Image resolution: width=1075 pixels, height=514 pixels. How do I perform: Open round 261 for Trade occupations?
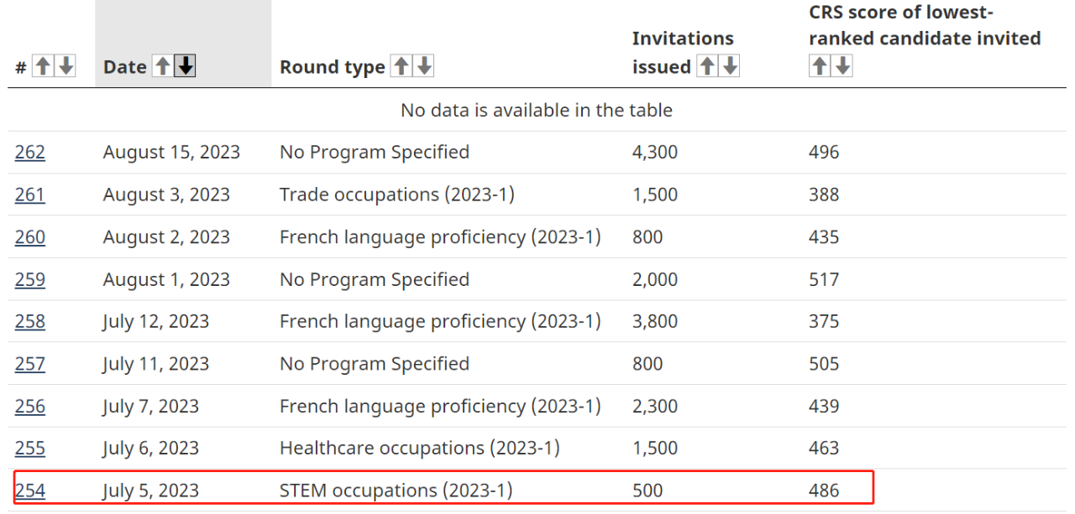[30, 195]
